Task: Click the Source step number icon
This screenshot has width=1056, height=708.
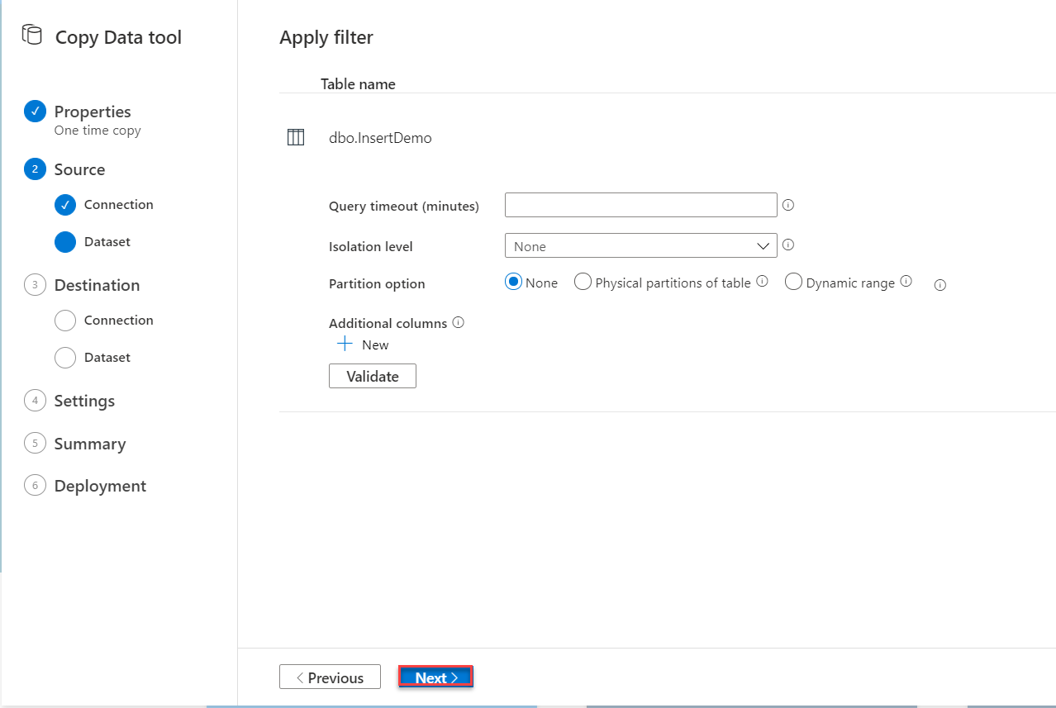Action: point(35,169)
